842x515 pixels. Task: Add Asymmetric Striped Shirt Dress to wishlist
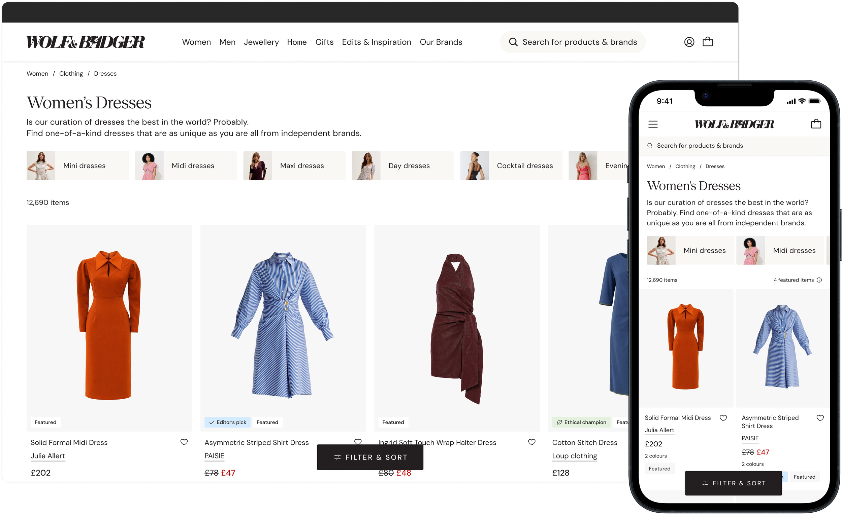358,442
